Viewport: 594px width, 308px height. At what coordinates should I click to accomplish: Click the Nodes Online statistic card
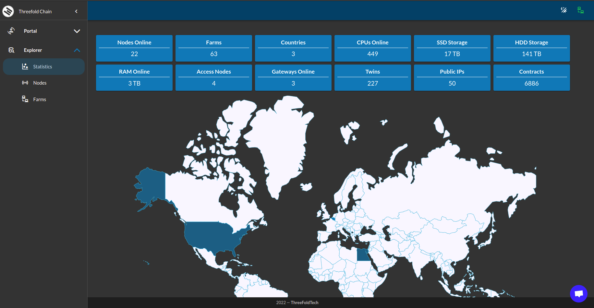tap(134, 48)
